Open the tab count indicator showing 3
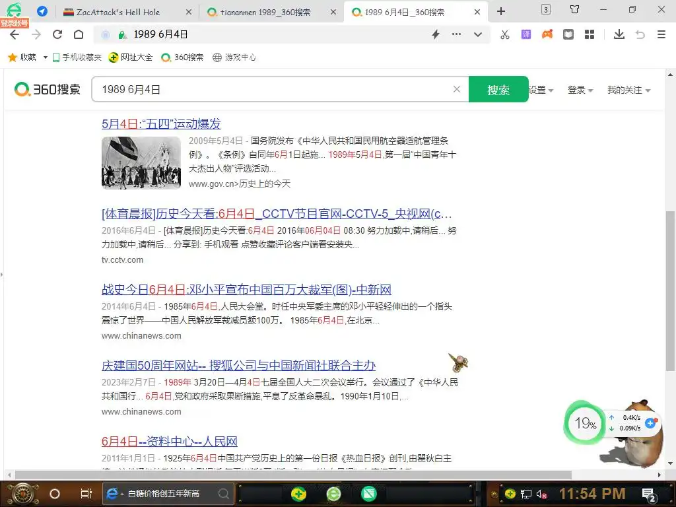The height and width of the screenshot is (507, 676). [x=546, y=9]
